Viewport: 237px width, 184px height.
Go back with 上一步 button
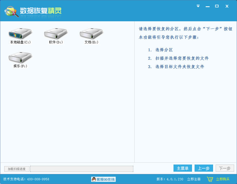204,168
